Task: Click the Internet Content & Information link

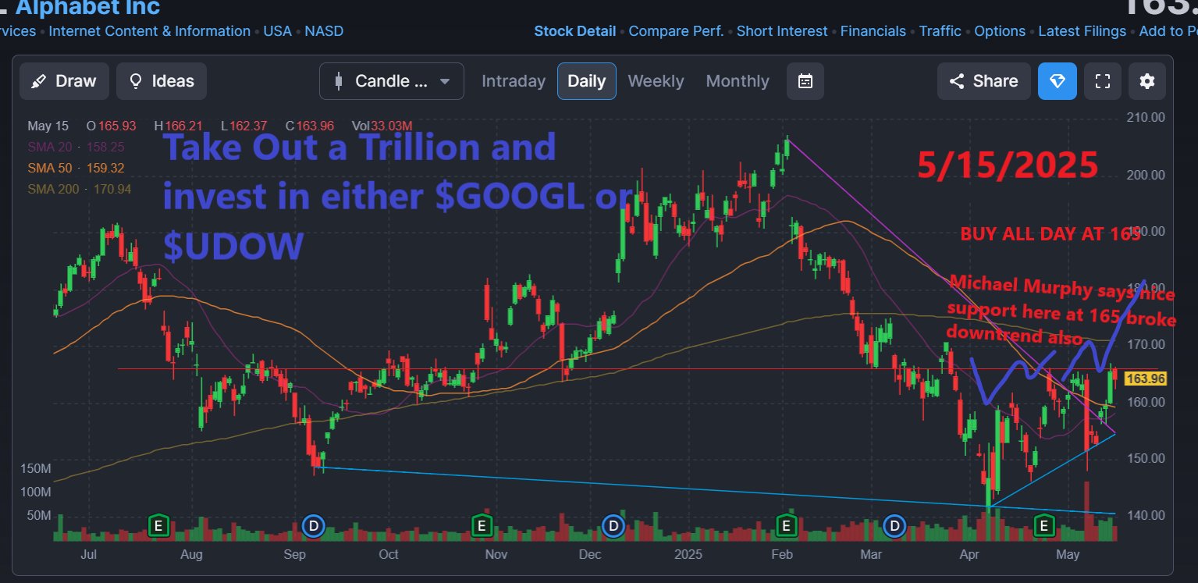Action: [150, 31]
